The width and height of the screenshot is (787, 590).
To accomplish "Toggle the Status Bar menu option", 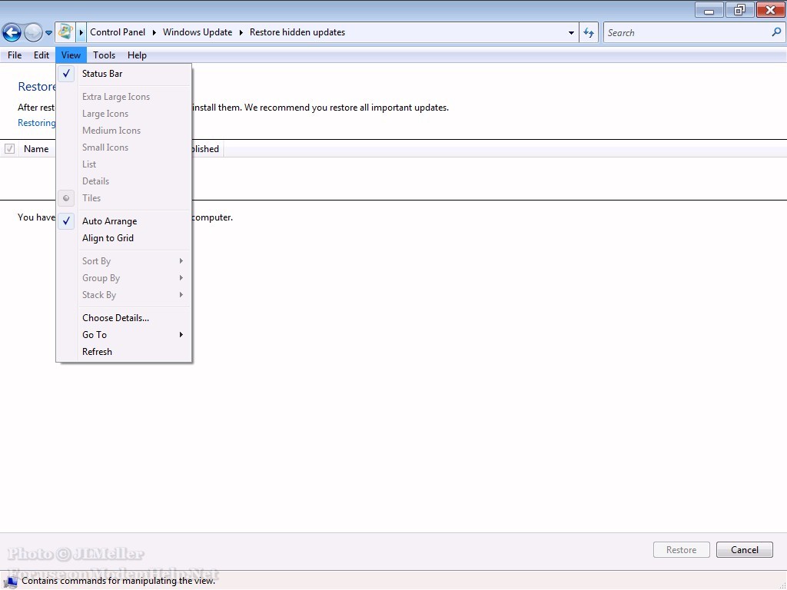I will (124, 74).
